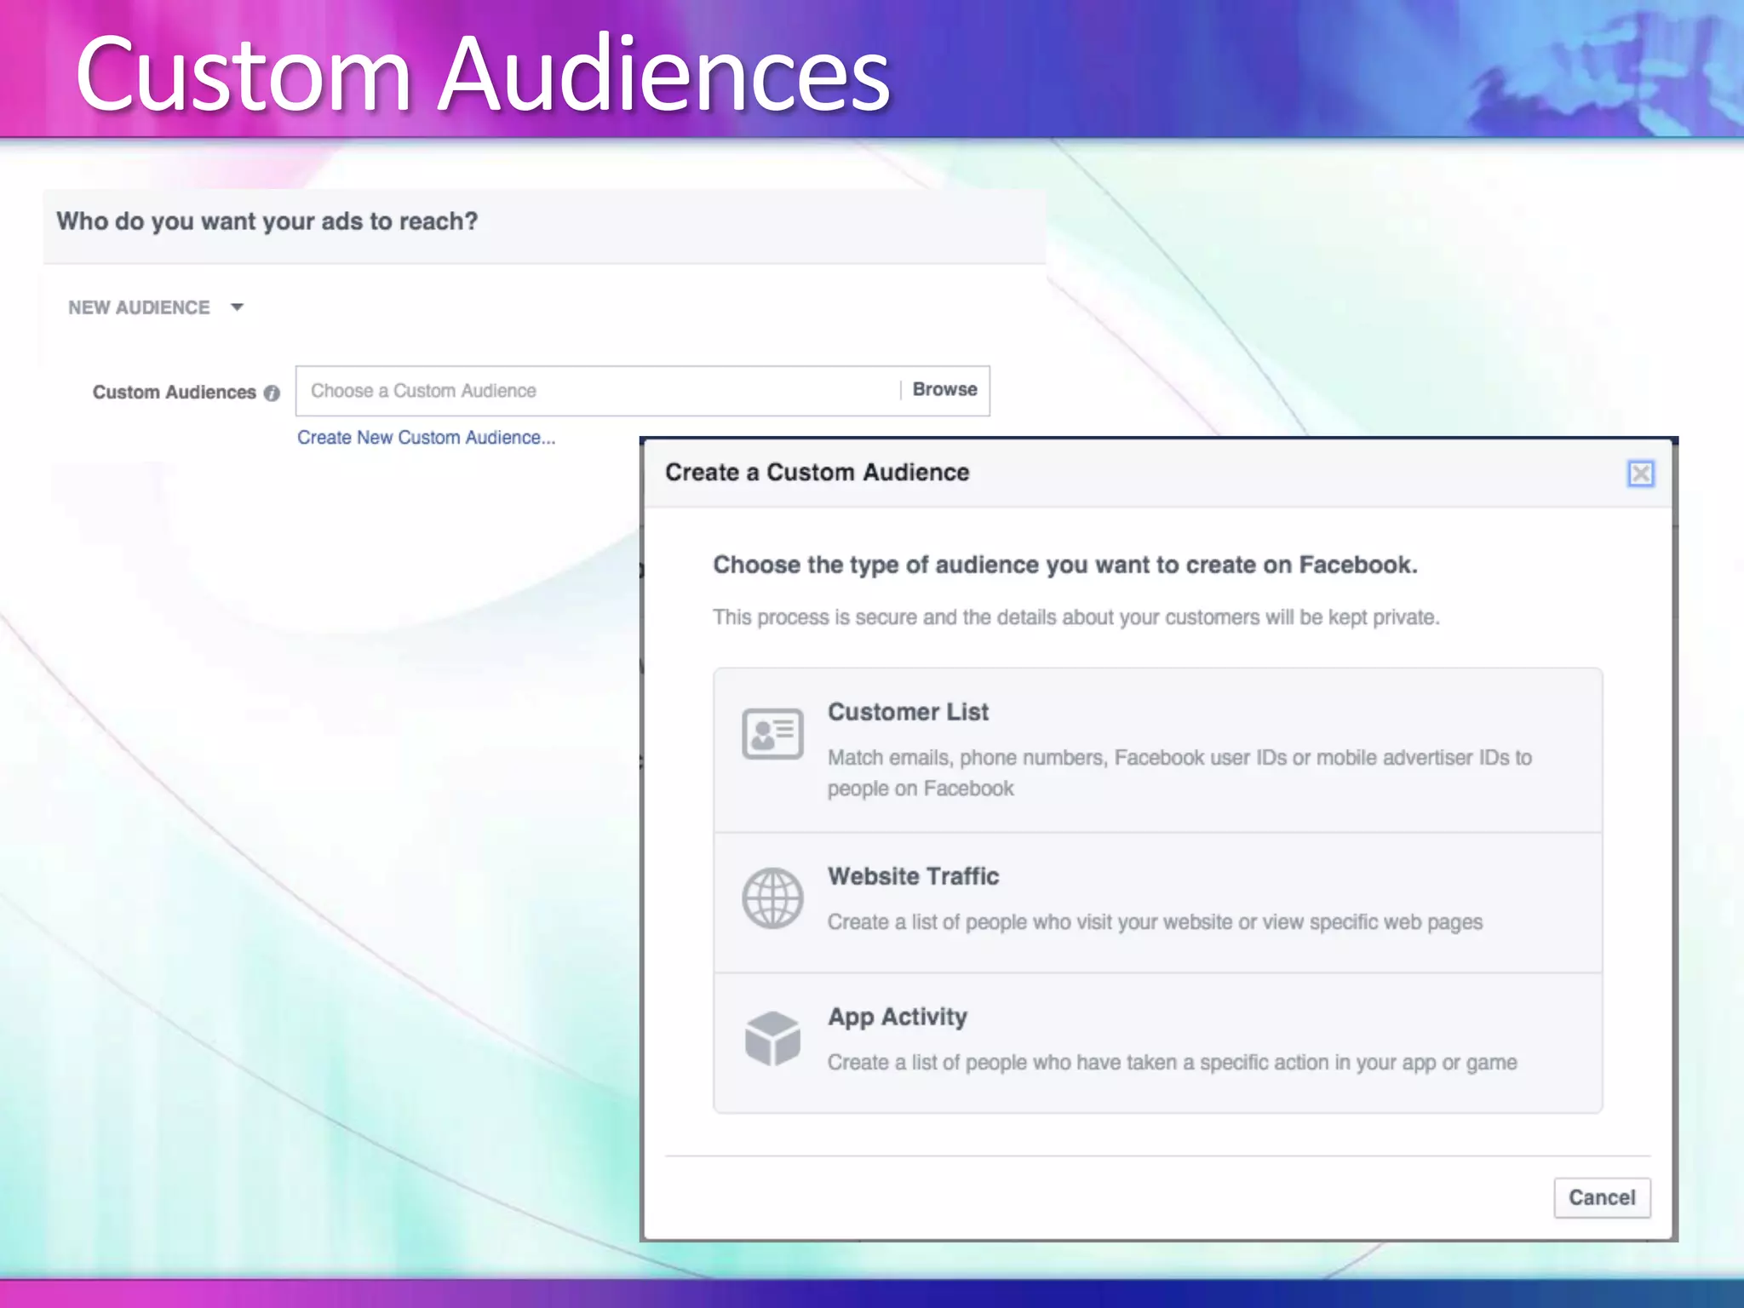1744x1308 pixels.
Task: Click 'This process is secure' notice text
Action: [1076, 617]
